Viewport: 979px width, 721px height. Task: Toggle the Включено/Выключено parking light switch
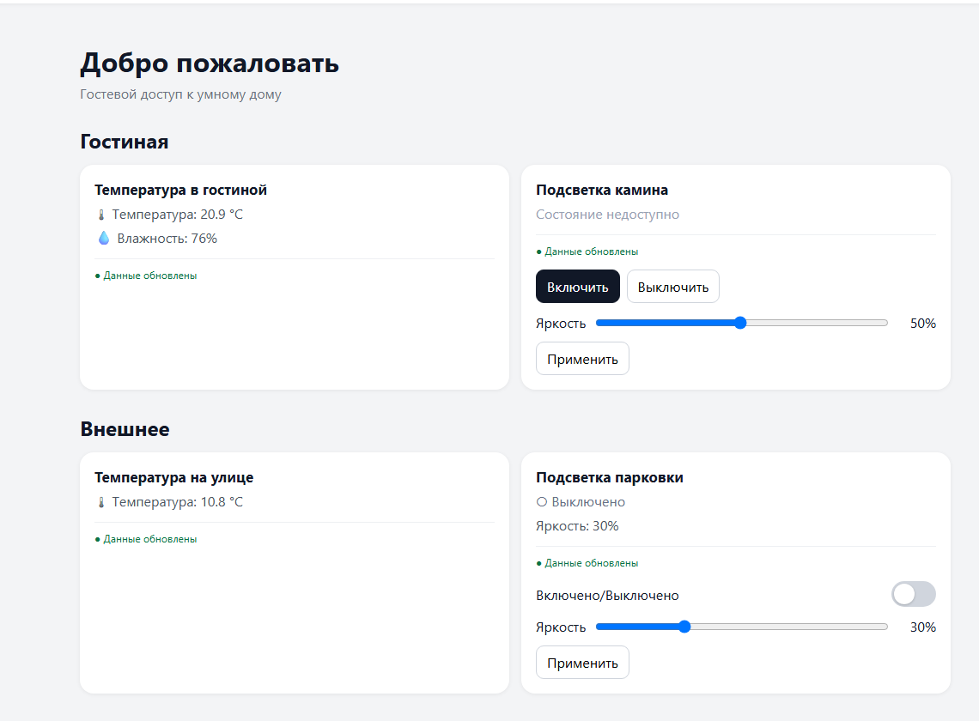[x=913, y=594]
